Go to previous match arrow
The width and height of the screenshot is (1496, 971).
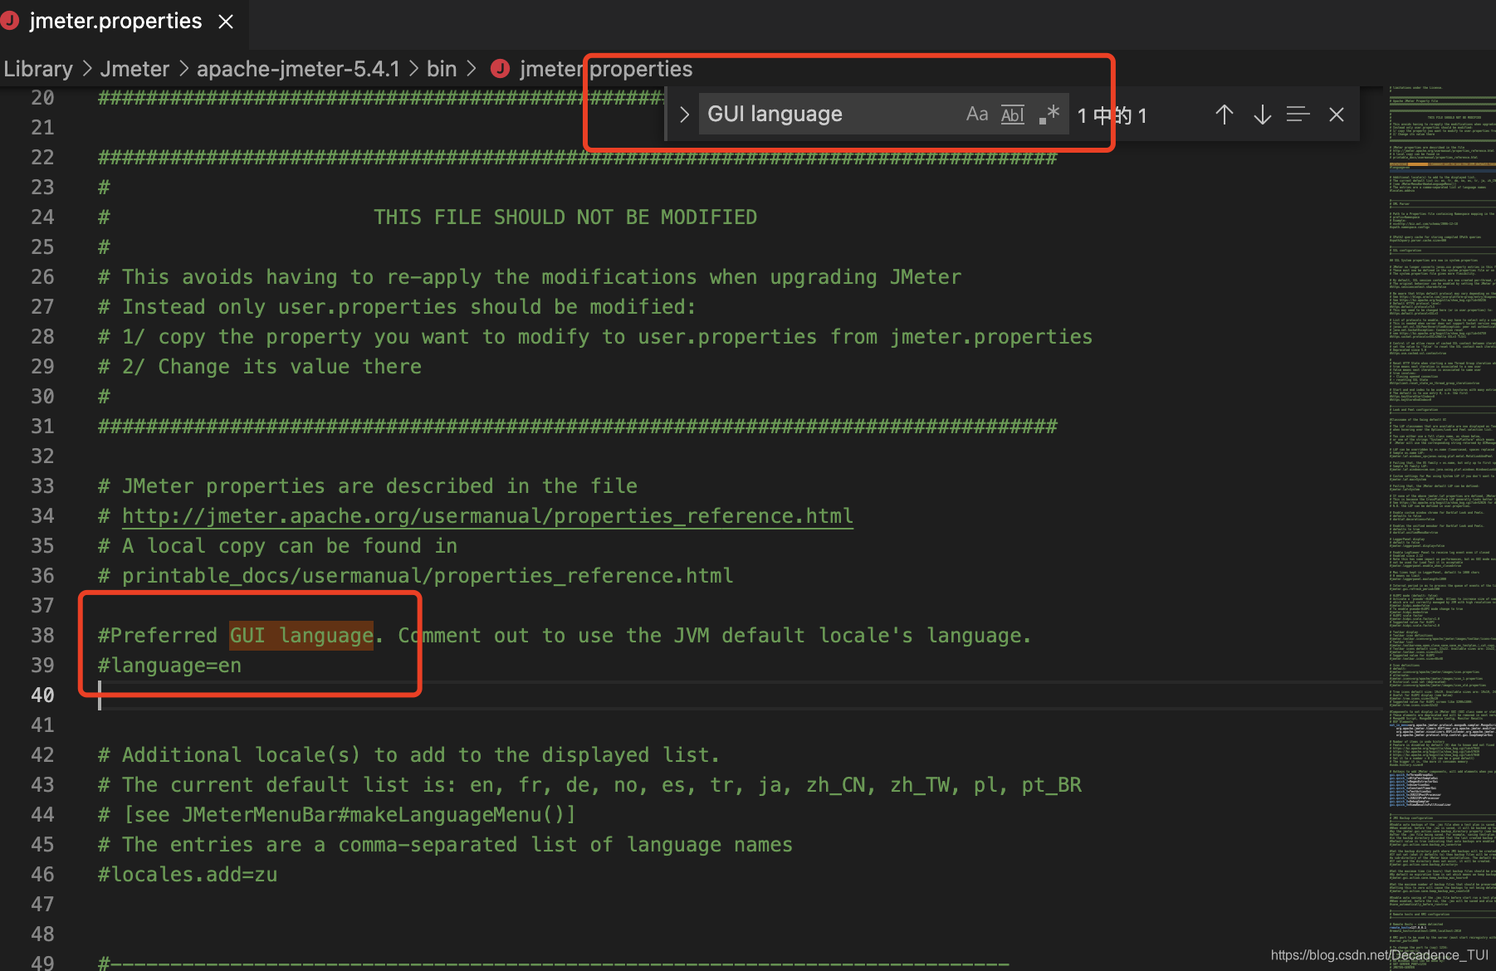point(1225,115)
